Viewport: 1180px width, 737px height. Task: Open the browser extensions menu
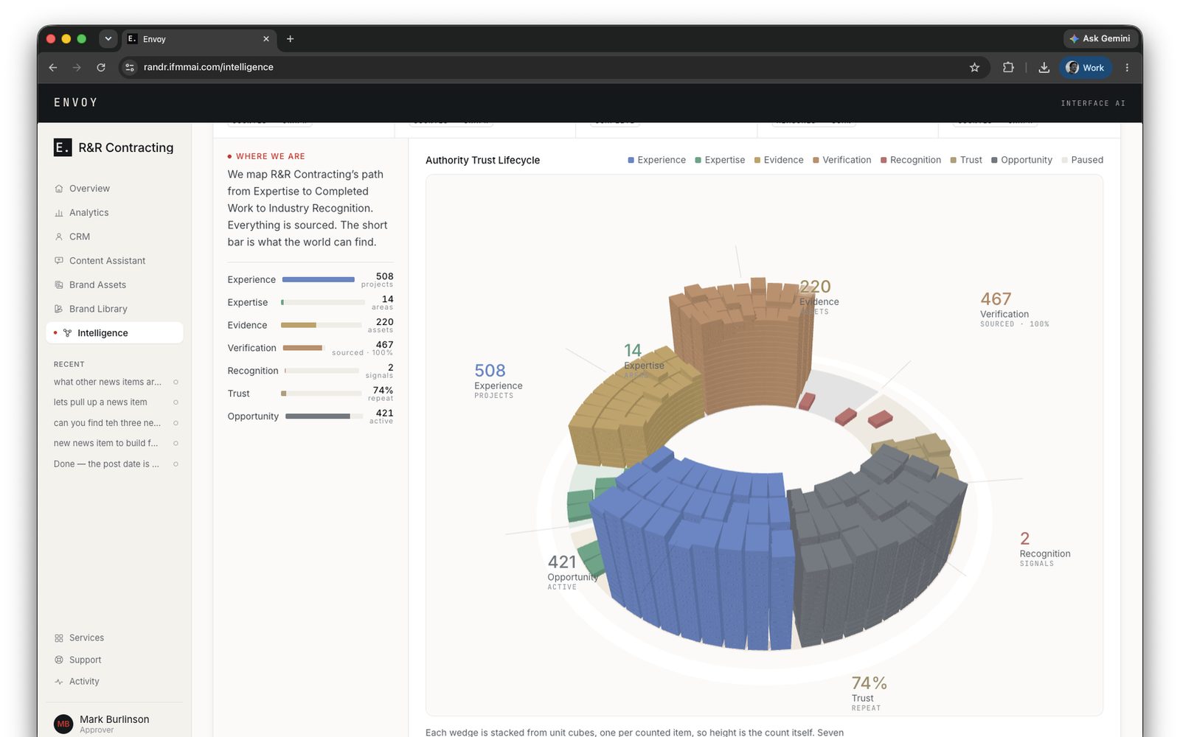(x=1008, y=67)
